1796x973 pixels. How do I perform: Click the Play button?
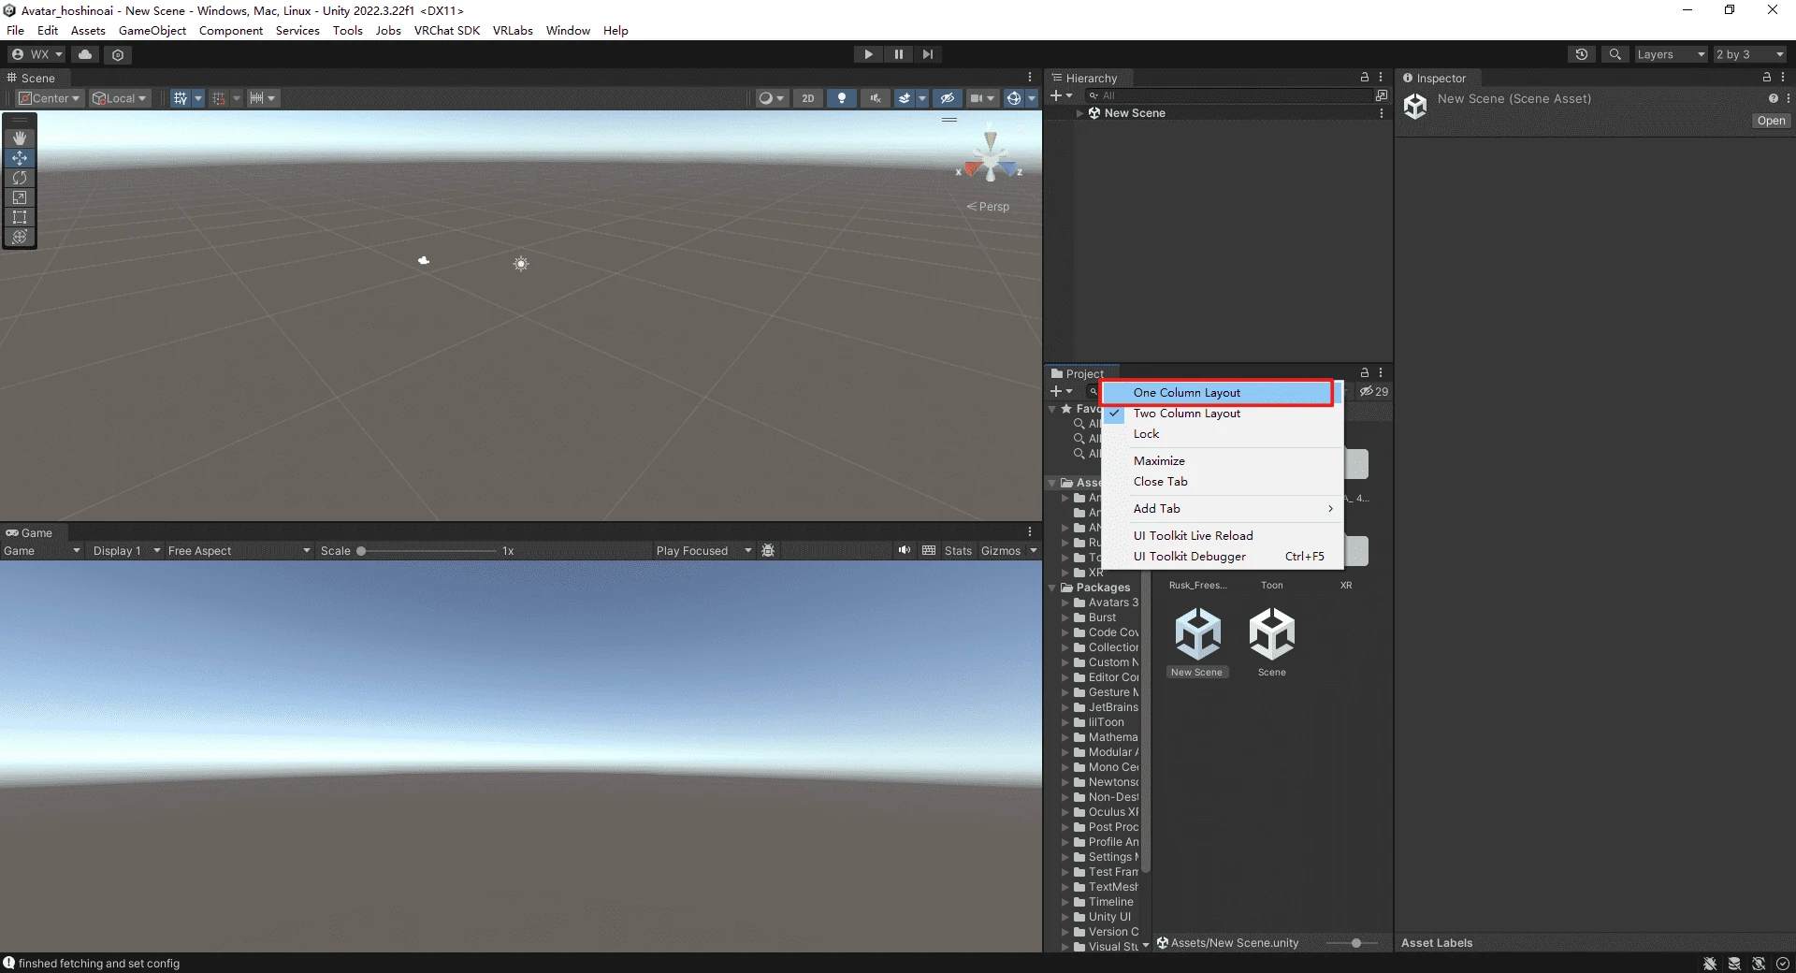[868, 54]
